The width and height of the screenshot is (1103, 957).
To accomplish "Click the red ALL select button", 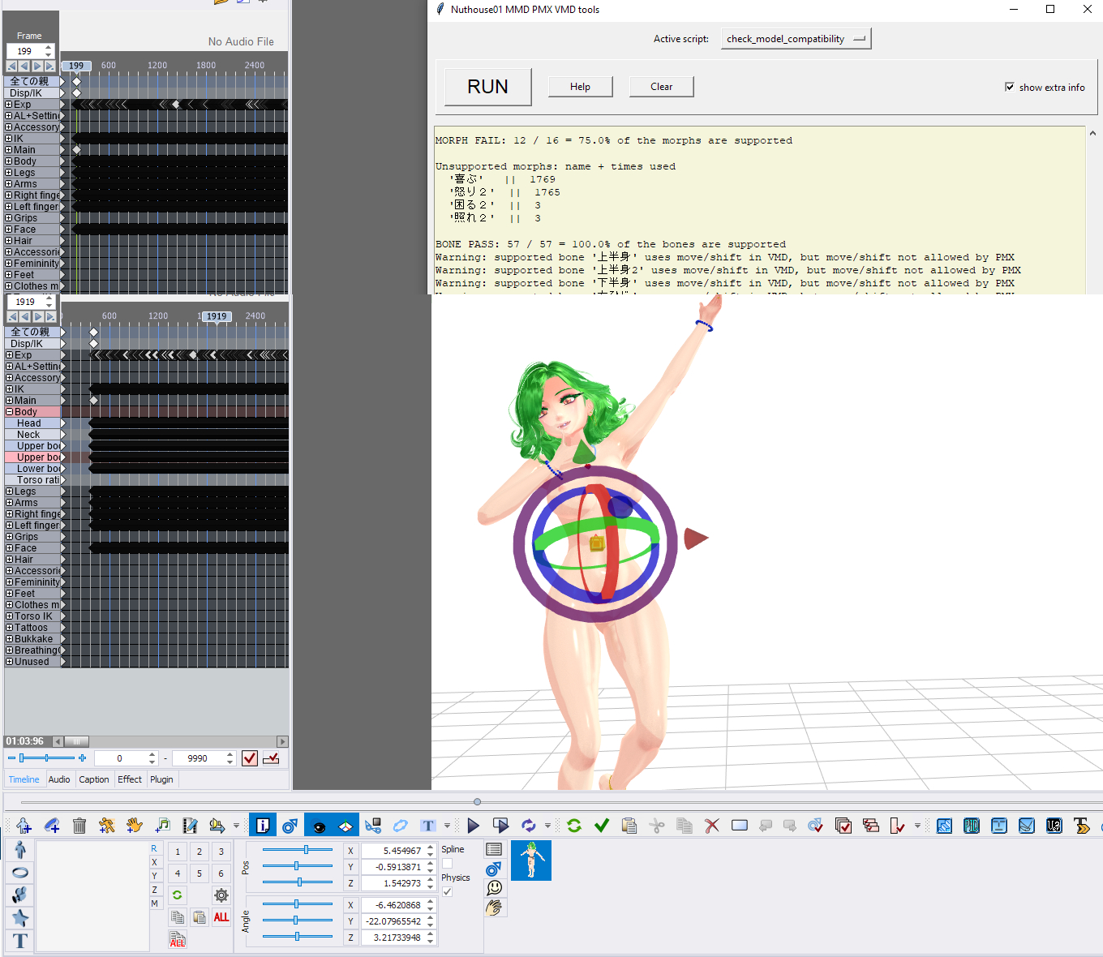I will (221, 917).
